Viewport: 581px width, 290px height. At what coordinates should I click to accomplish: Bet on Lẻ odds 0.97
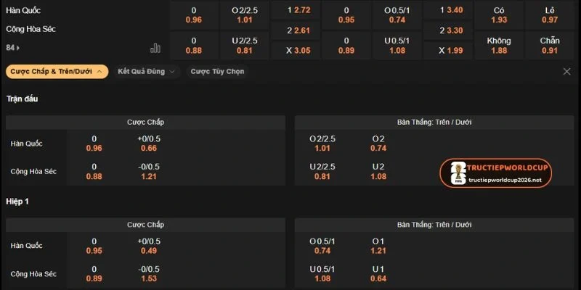[x=550, y=15]
